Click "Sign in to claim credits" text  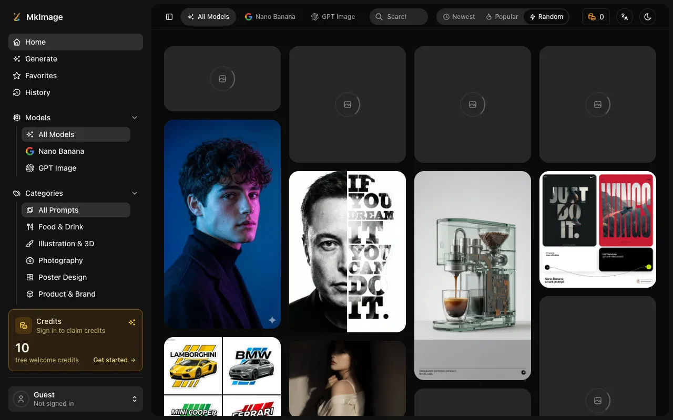[70, 331]
